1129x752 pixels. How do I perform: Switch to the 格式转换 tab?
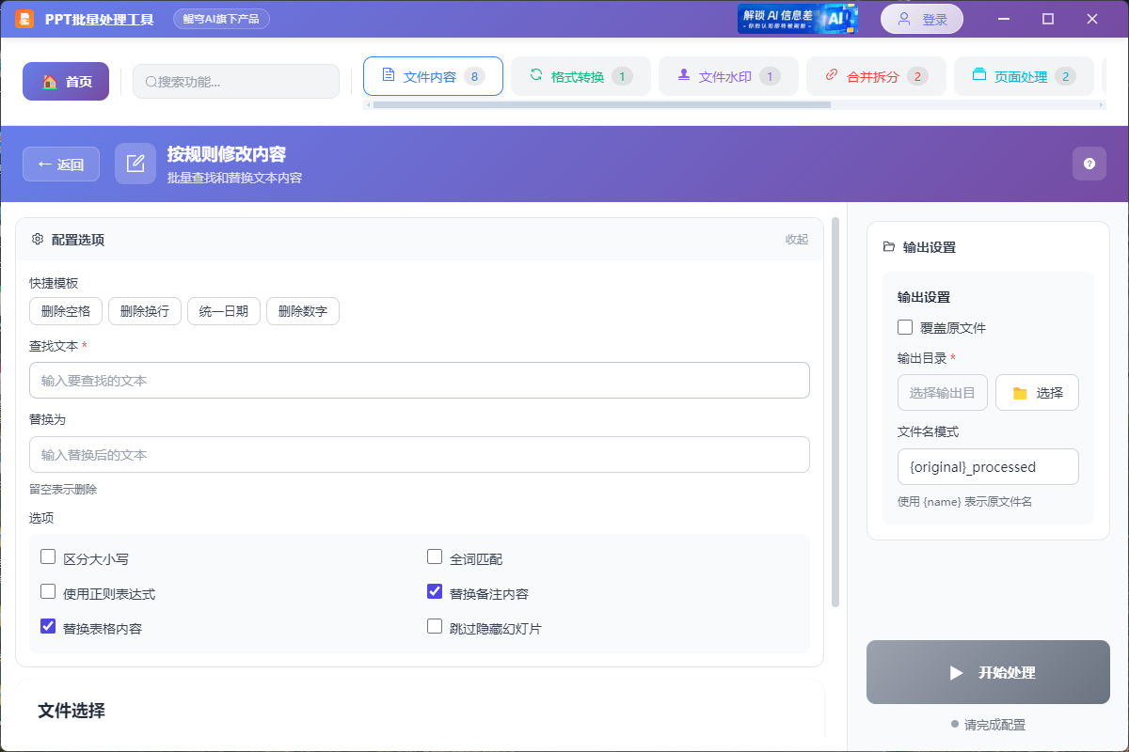click(x=580, y=75)
